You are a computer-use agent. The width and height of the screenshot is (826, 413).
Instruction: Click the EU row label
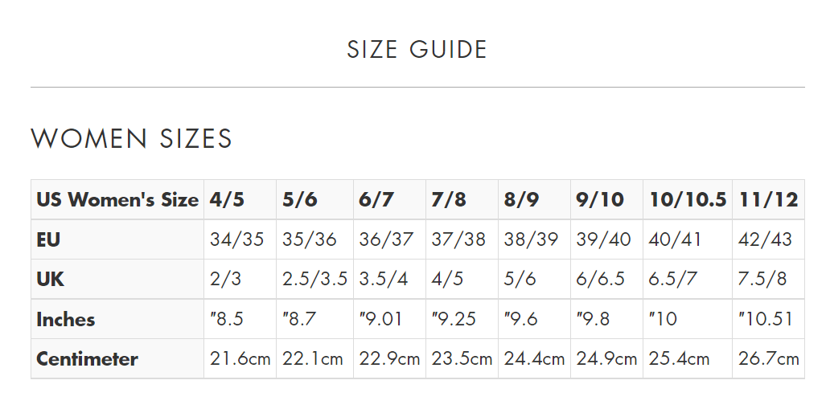click(x=48, y=239)
